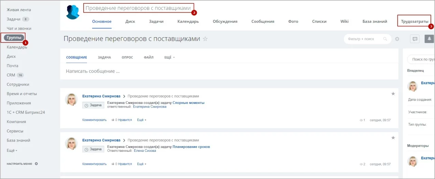435x179 pixels.
Task: Open group settings gear icon
Action: (x=397, y=39)
